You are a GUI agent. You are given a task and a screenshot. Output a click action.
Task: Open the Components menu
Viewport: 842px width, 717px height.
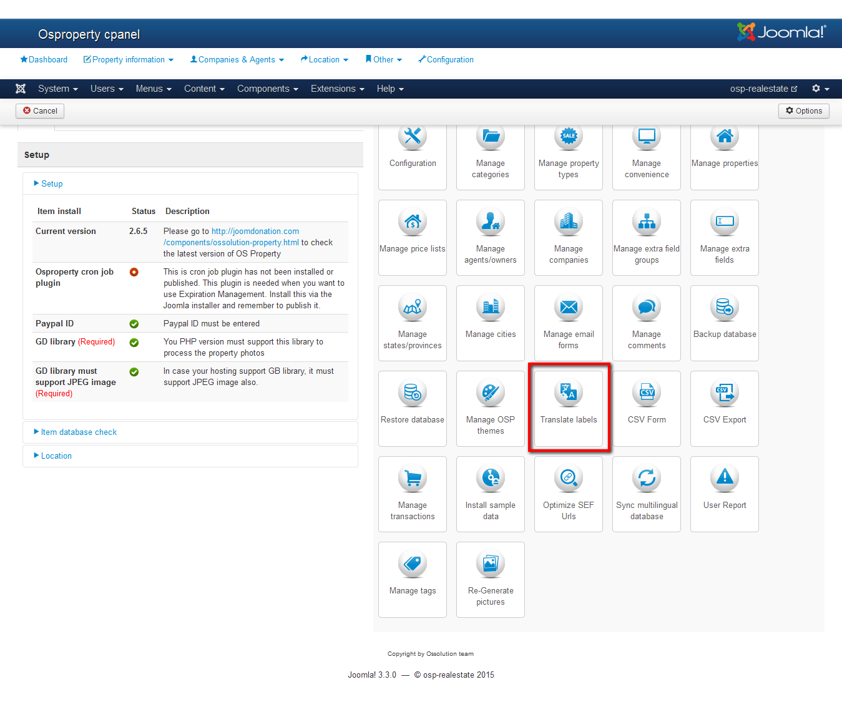tap(267, 89)
